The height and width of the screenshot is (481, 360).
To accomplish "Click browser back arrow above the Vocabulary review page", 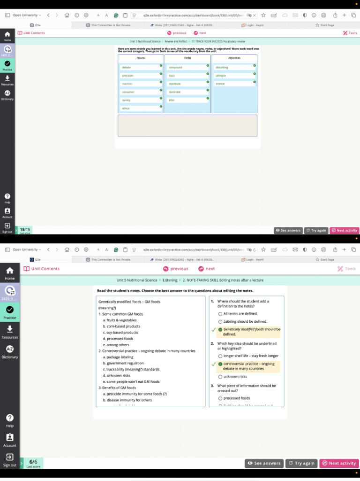I will (48, 15).
